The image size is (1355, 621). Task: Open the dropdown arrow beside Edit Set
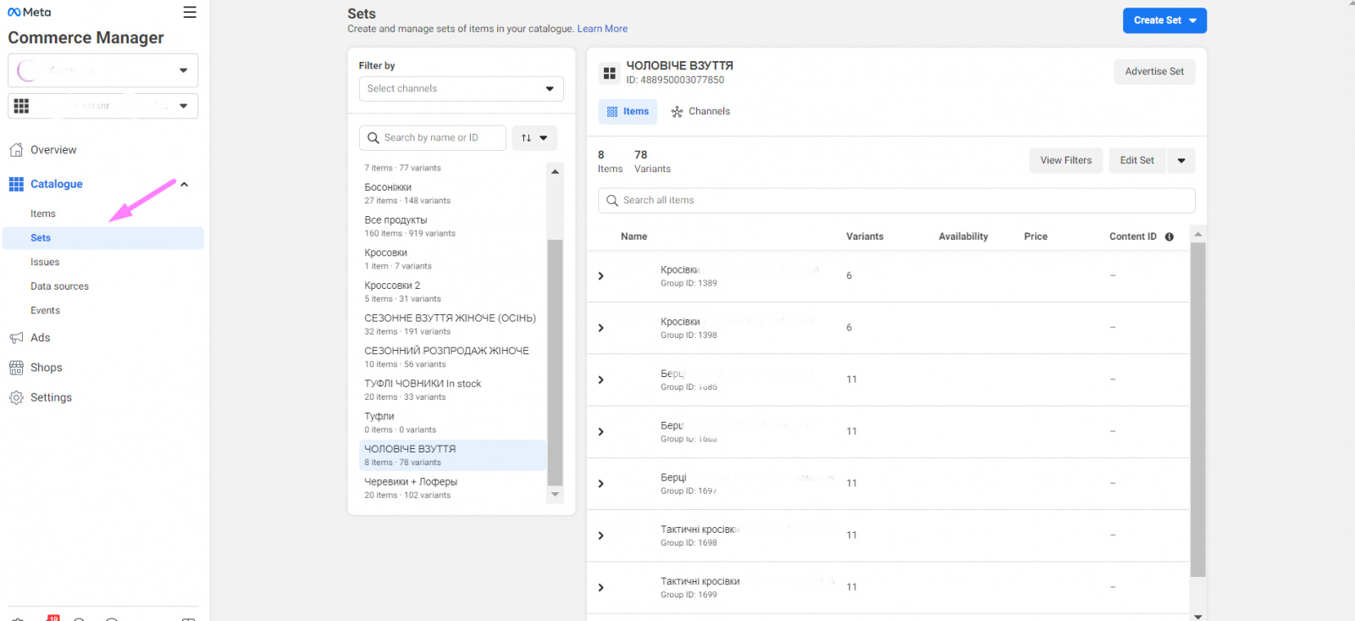tap(1181, 161)
